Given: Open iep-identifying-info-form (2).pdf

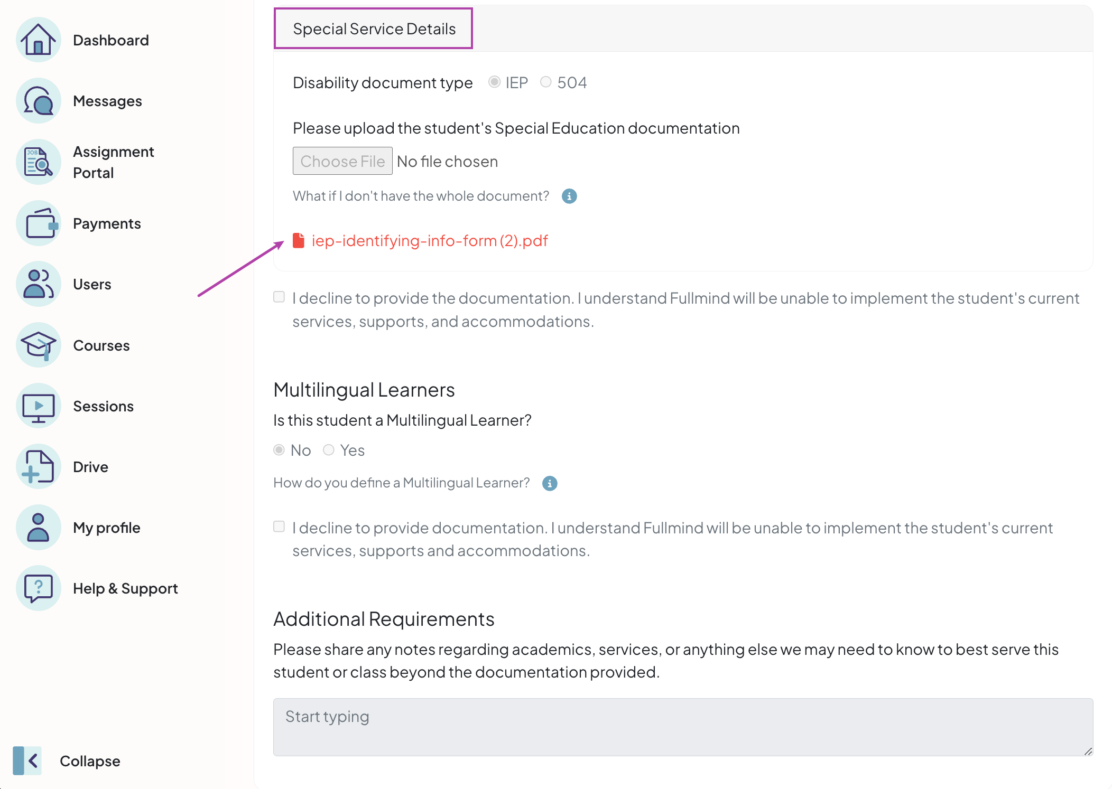Looking at the screenshot, I should point(430,240).
